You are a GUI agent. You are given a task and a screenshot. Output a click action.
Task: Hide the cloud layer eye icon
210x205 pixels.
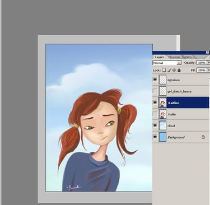click(155, 125)
